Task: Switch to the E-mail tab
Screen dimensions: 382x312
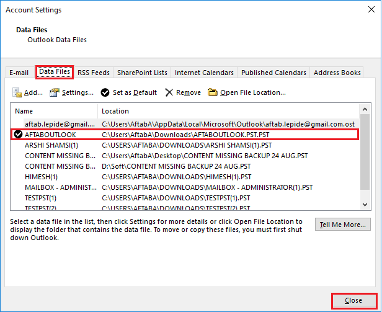Action: pos(19,73)
